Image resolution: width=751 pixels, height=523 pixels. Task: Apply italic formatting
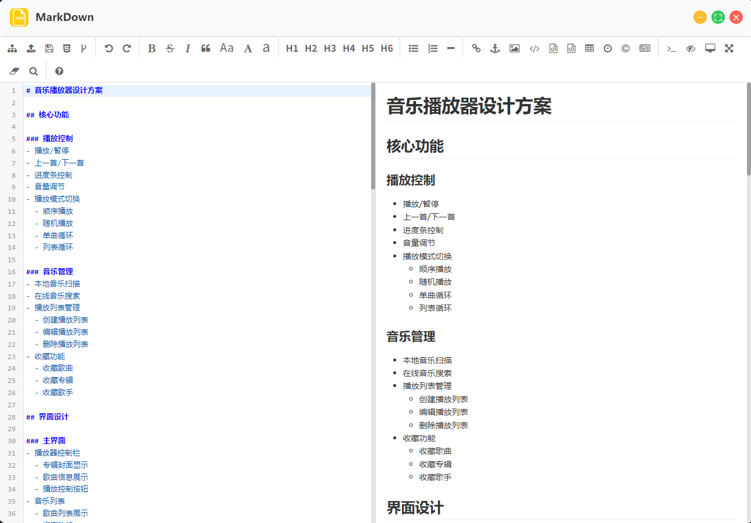point(187,49)
